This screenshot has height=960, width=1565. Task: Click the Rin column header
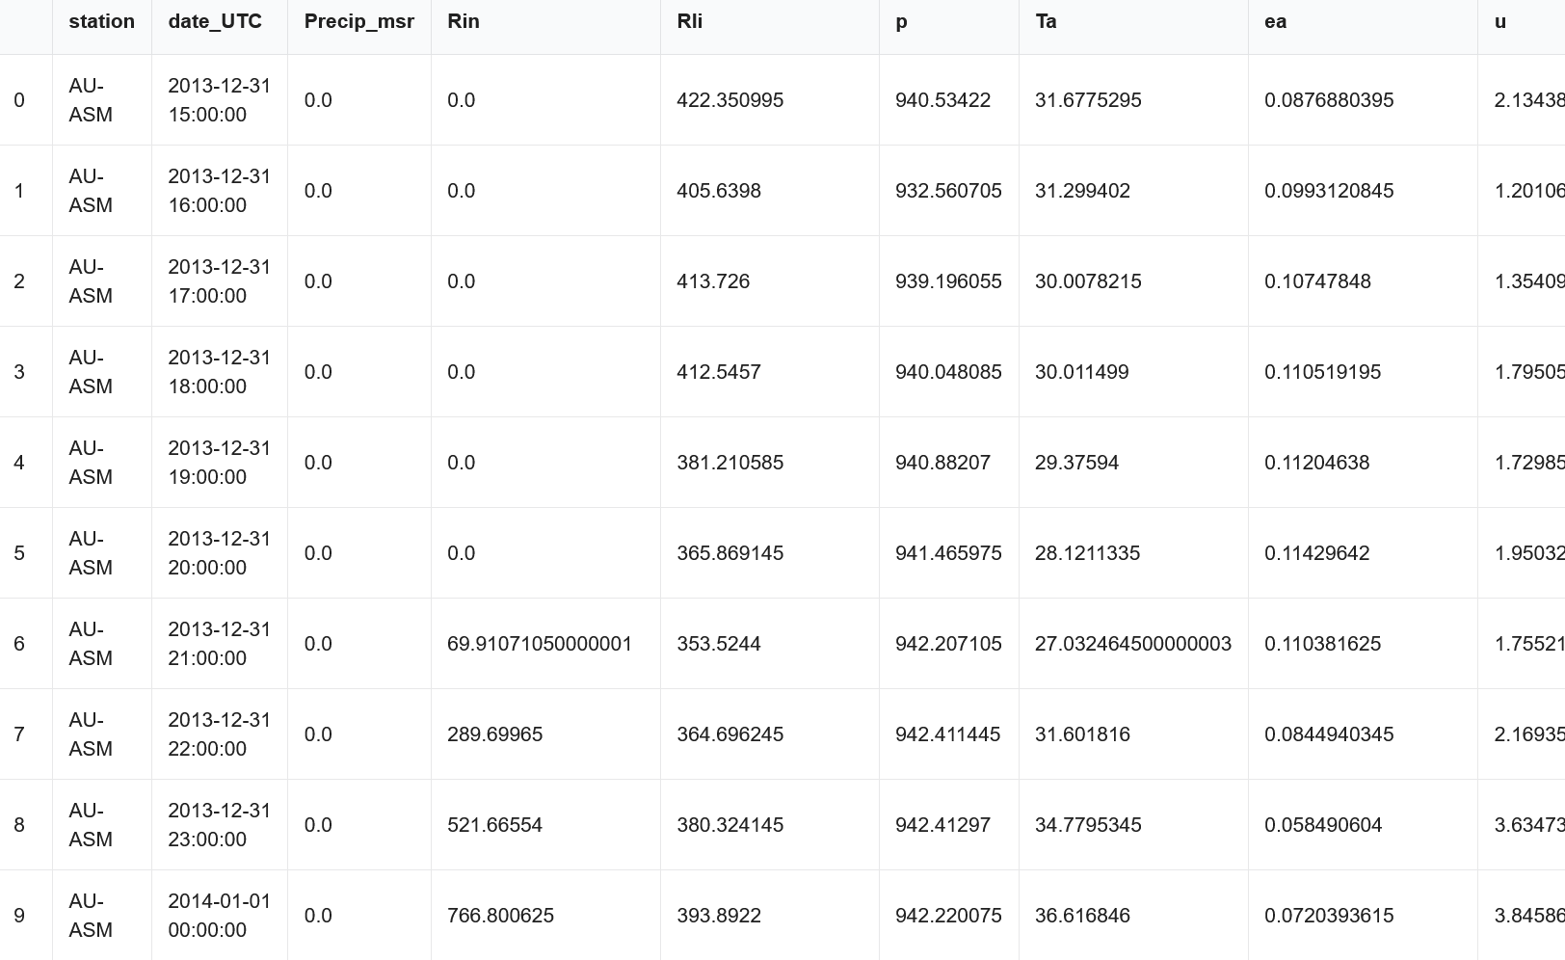[464, 21]
